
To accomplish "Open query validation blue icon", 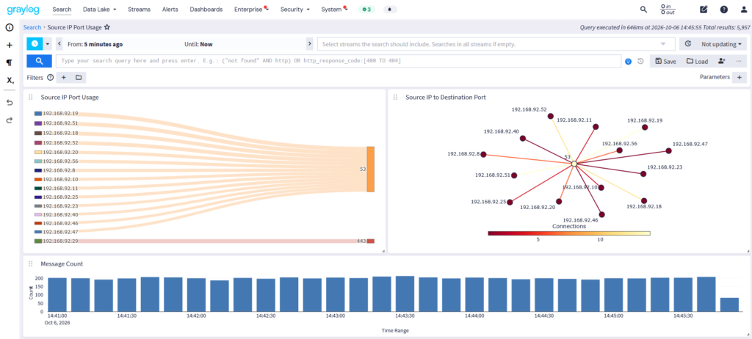I will [629, 62].
